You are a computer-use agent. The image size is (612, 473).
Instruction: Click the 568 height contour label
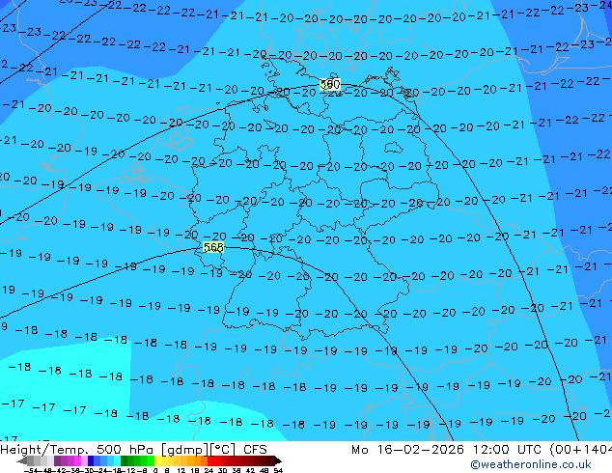pyautogui.click(x=213, y=247)
